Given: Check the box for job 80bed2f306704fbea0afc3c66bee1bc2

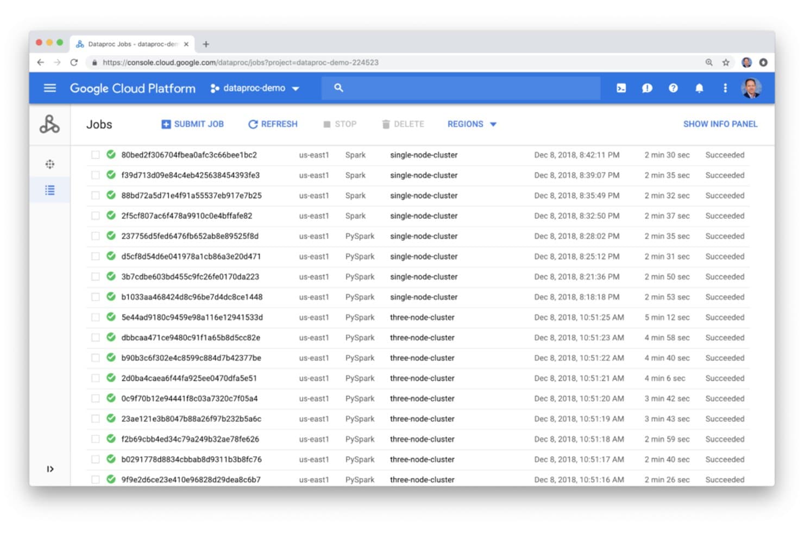Looking at the screenshot, I should (x=96, y=155).
